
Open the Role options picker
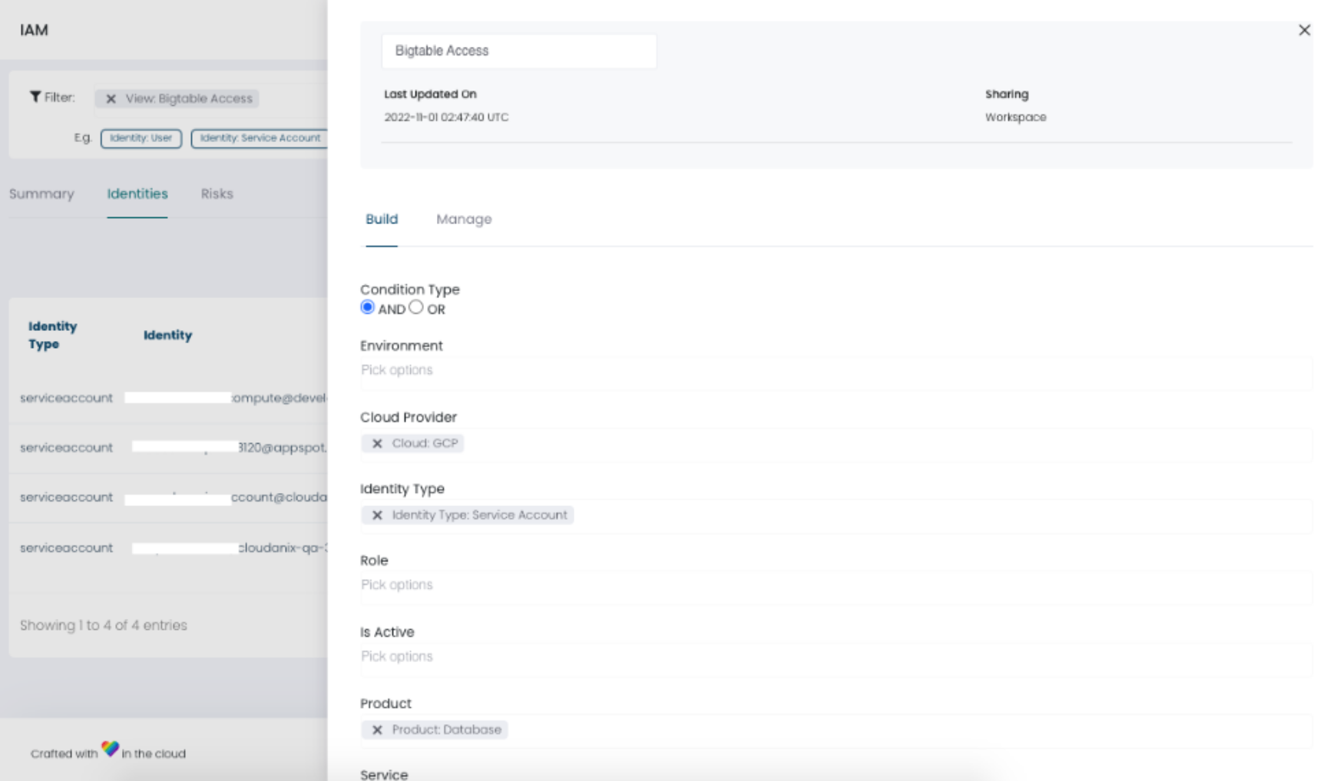[x=538, y=584]
